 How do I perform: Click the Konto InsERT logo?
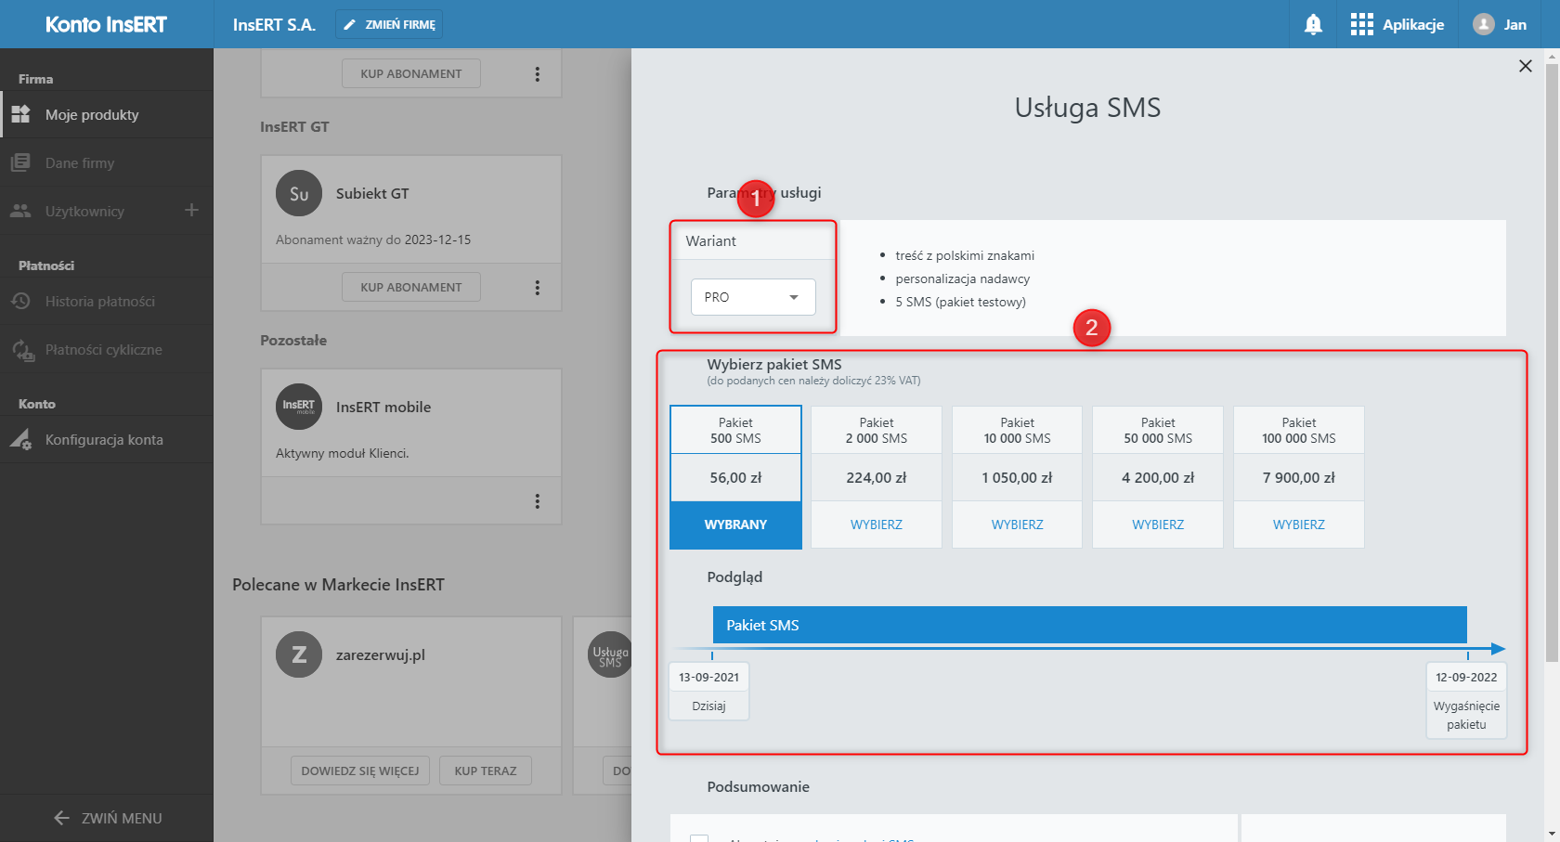point(106,25)
